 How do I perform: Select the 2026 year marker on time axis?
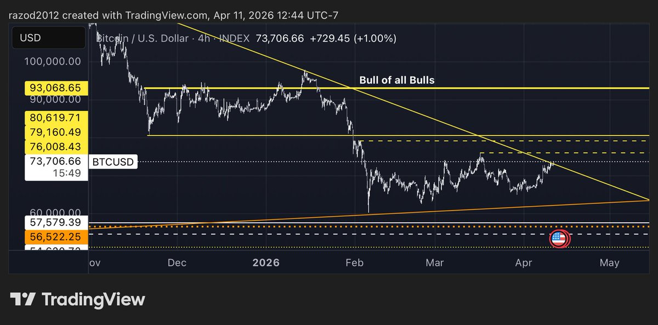point(266,263)
